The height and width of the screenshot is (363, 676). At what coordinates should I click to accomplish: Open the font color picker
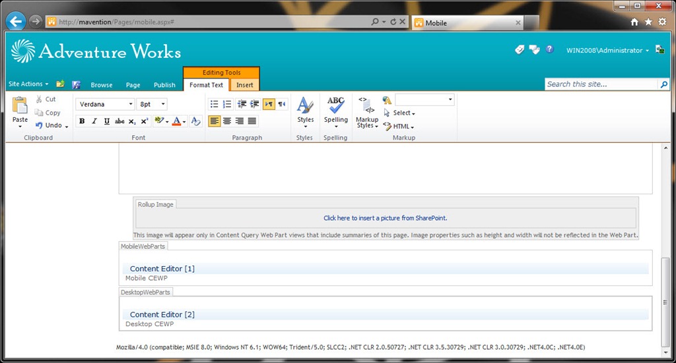click(x=179, y=121)
